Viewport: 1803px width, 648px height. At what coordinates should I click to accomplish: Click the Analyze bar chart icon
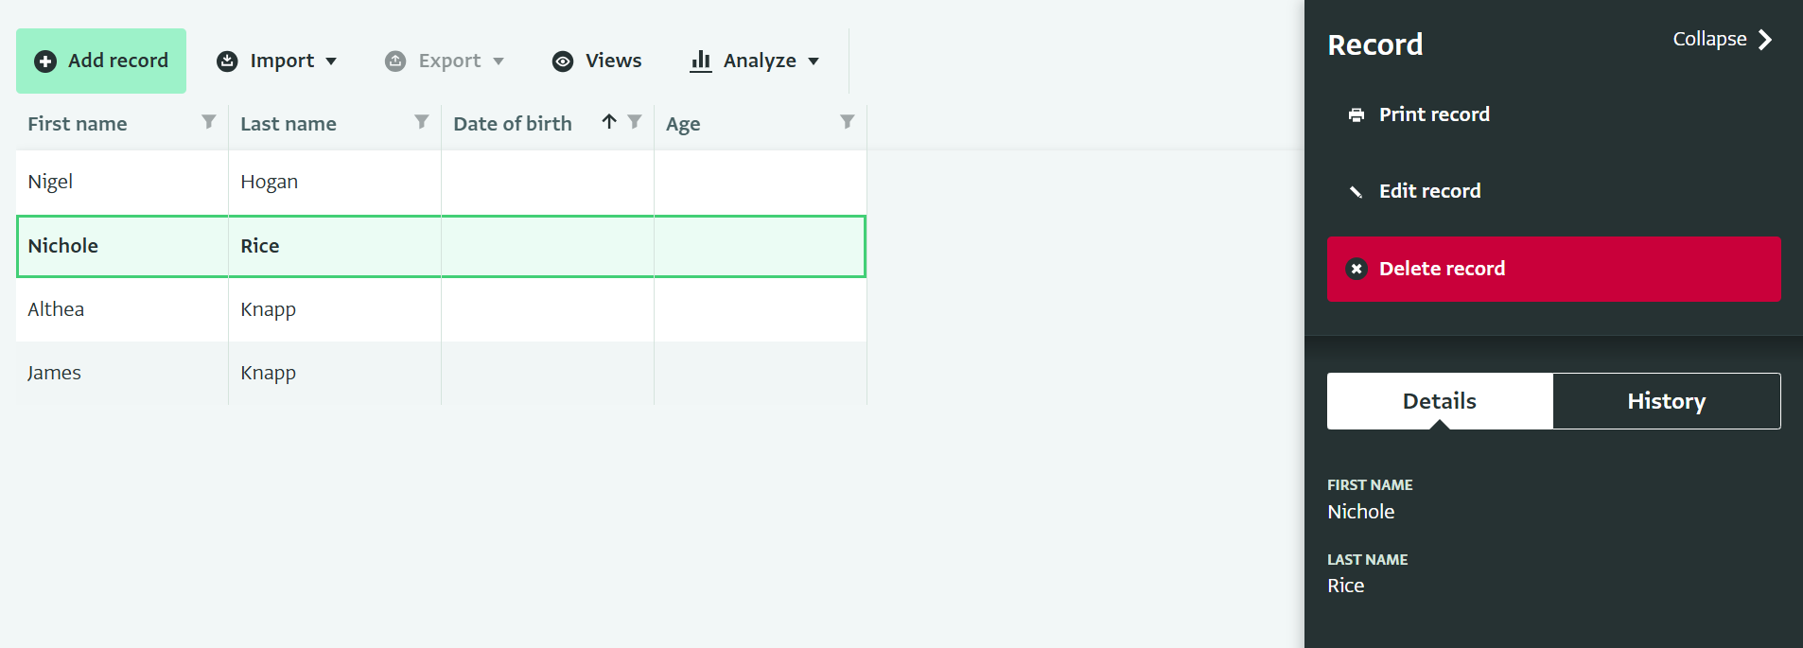(x=701, y=61)
